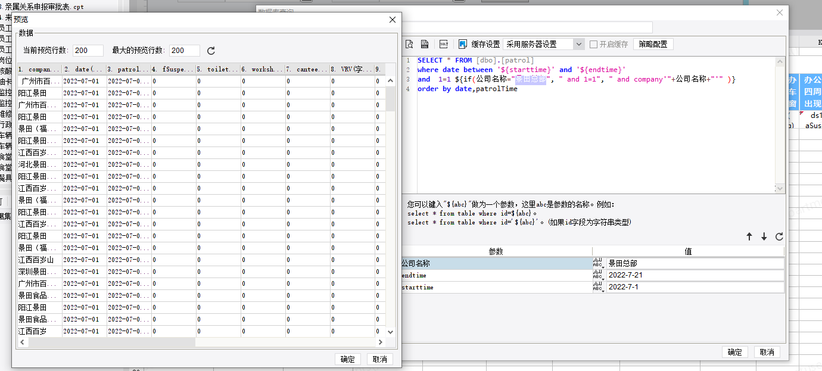Click the 策略配置 button
Screen dimensions: 822x371
click(653, 44)
